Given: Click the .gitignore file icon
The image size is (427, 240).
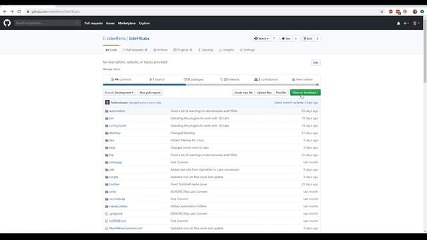Looking at the screenshot, I should click(107, 214).
